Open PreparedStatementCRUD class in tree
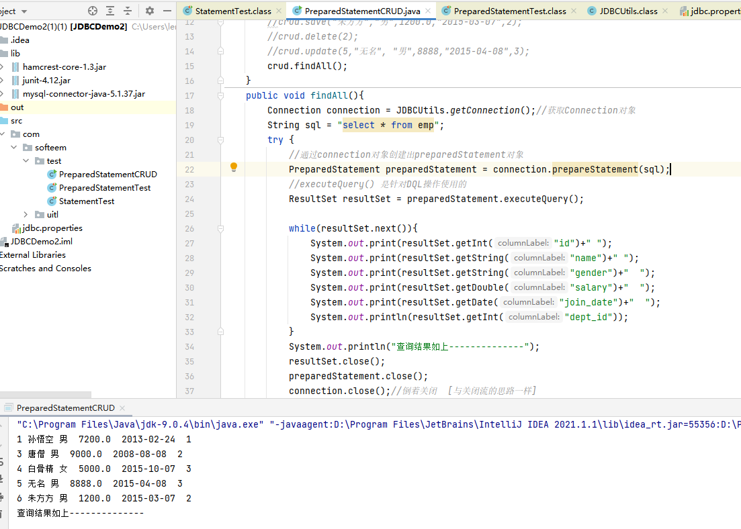 point(107,175)
